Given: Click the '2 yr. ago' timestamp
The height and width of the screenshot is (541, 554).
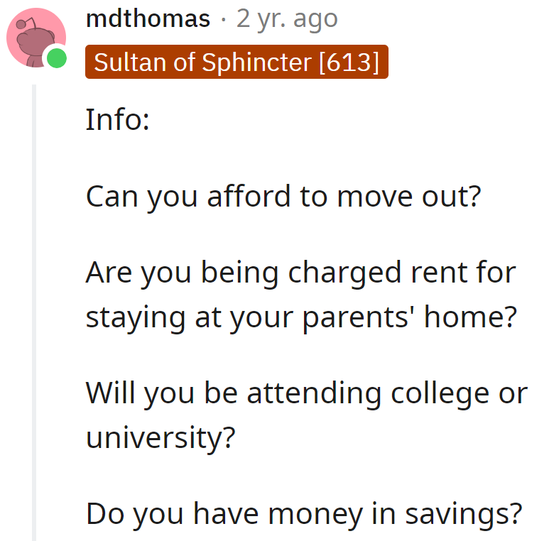Looking at the screenshot, I should 287,18.
